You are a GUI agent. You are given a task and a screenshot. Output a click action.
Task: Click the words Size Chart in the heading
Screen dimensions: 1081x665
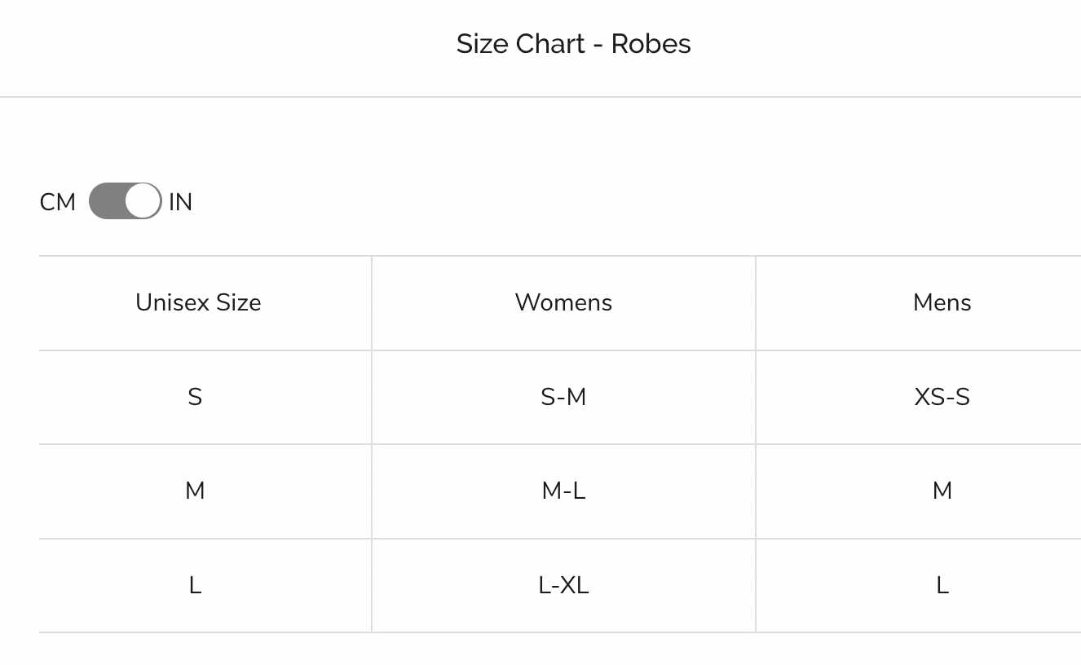coord(520,44)
